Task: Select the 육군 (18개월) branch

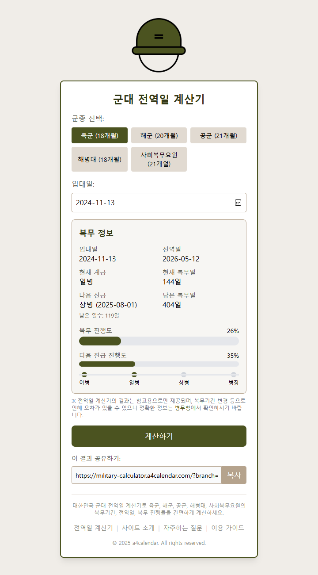Action: 99,135
